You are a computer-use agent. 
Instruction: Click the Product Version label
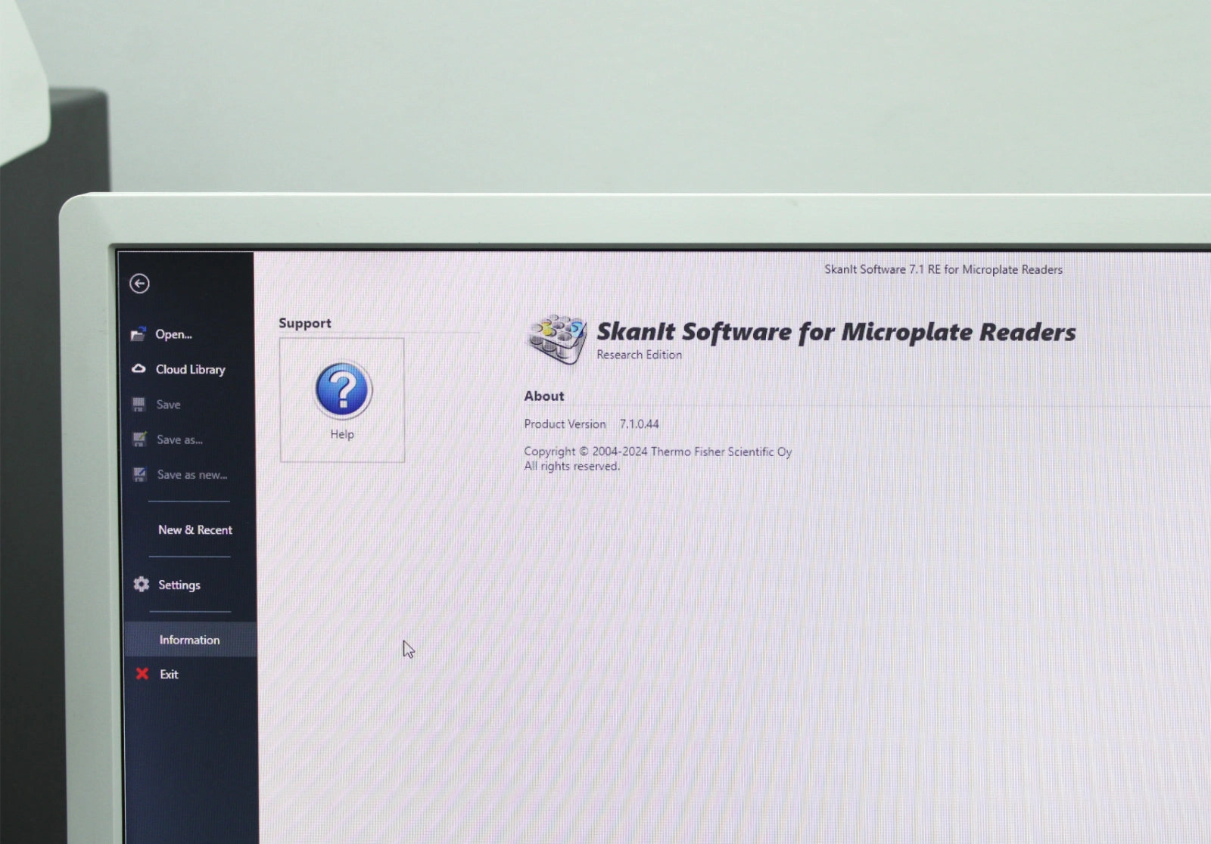(565, 424)
